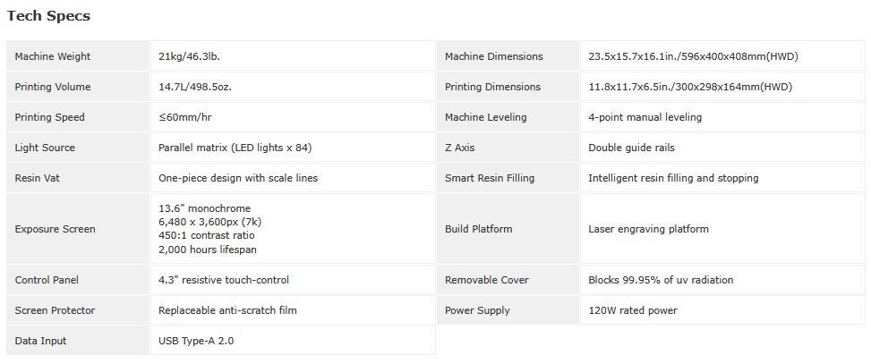Select the ≤60mm/hr speed value

point(184,117)
